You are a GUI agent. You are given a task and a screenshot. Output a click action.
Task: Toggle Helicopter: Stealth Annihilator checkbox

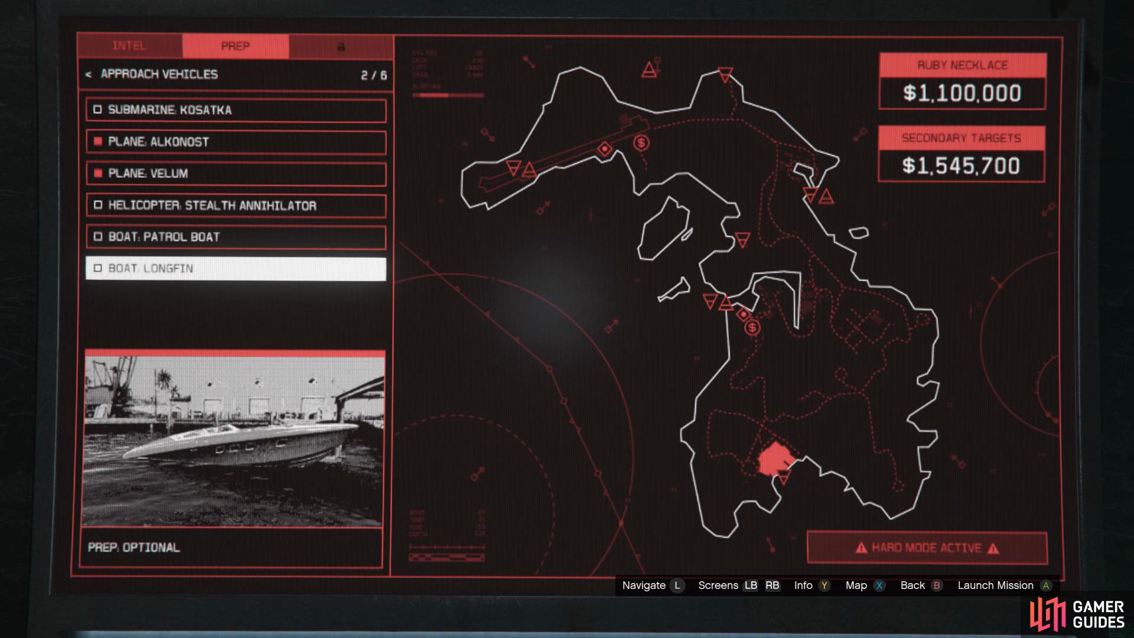98,206
